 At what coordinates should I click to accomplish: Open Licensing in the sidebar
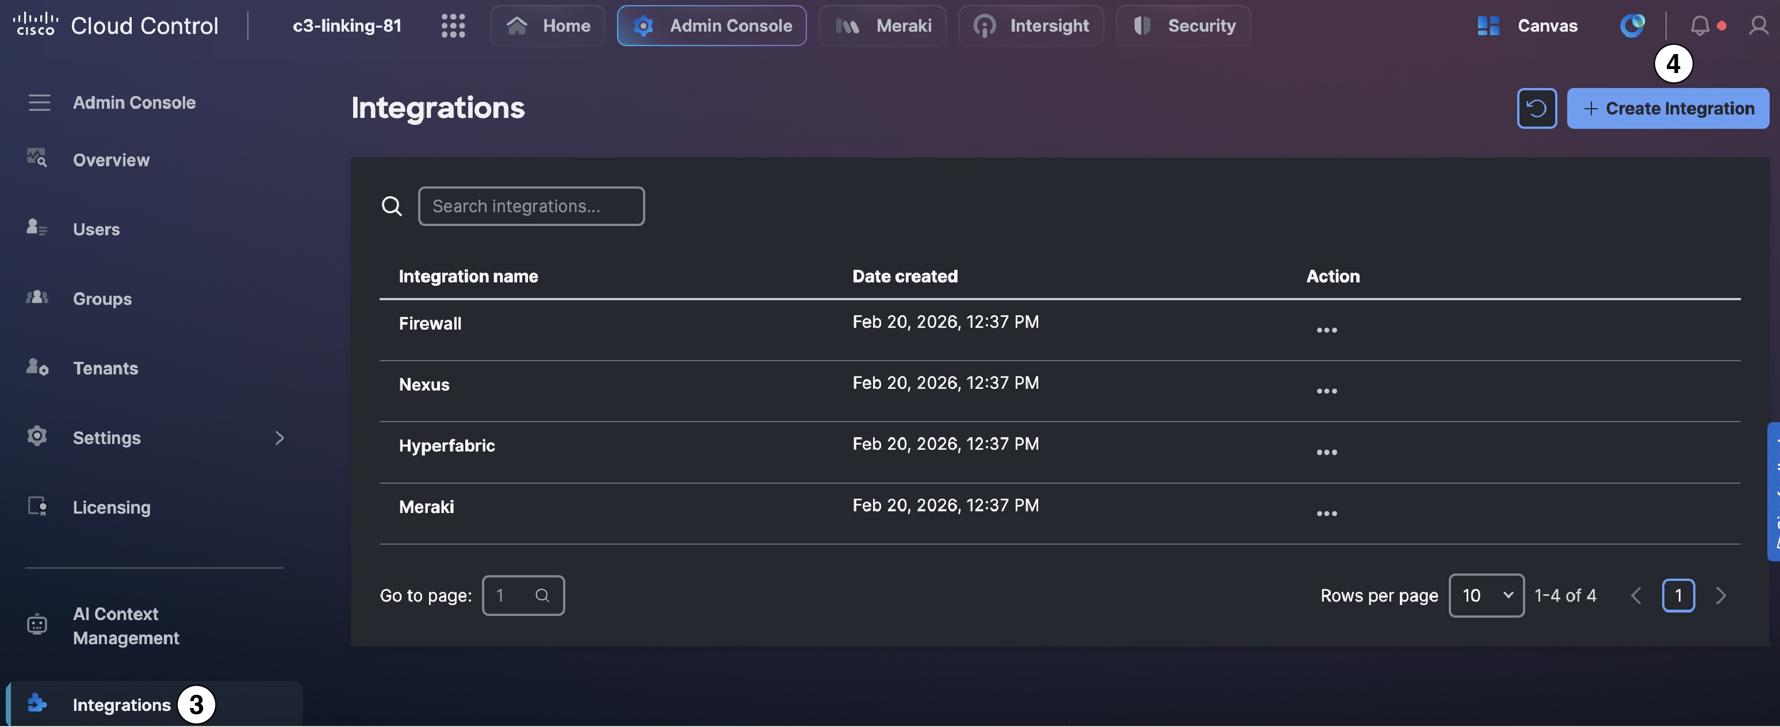pyautogui.click(x=111, y=507)
